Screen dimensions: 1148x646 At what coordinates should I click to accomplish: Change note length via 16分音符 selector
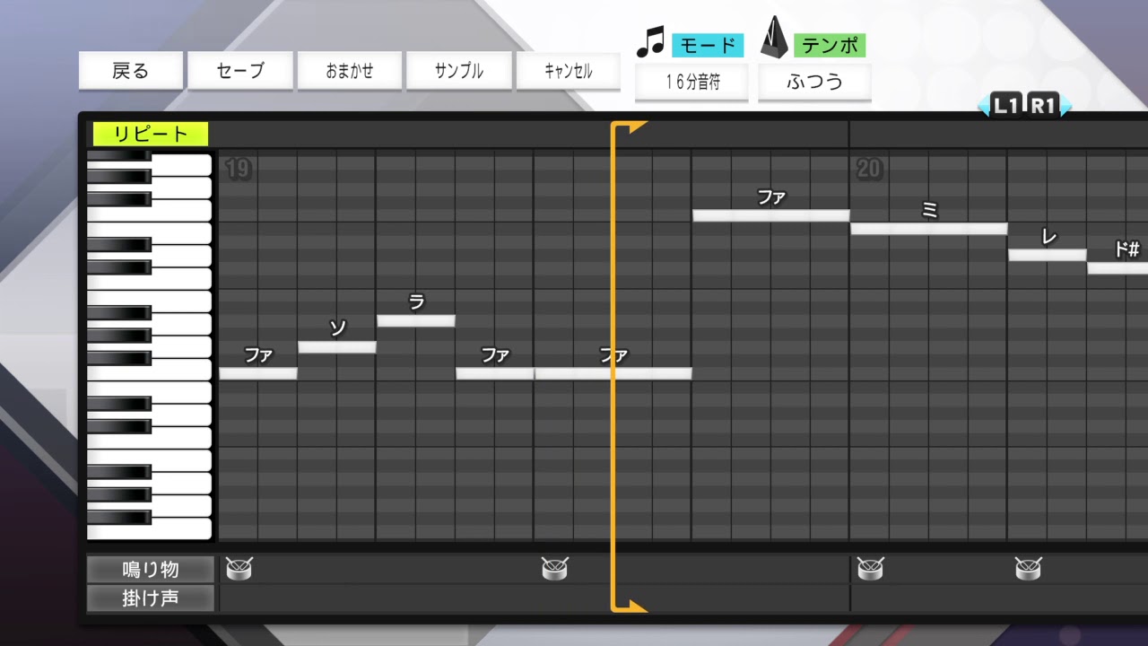coord(692,83)
